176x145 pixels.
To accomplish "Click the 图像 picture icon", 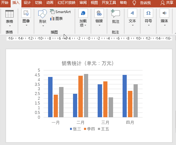I will coord(26,13).
